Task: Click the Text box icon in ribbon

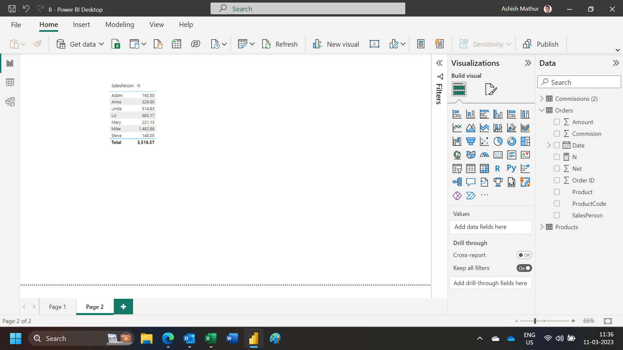Action: click(x=374, y=44)
